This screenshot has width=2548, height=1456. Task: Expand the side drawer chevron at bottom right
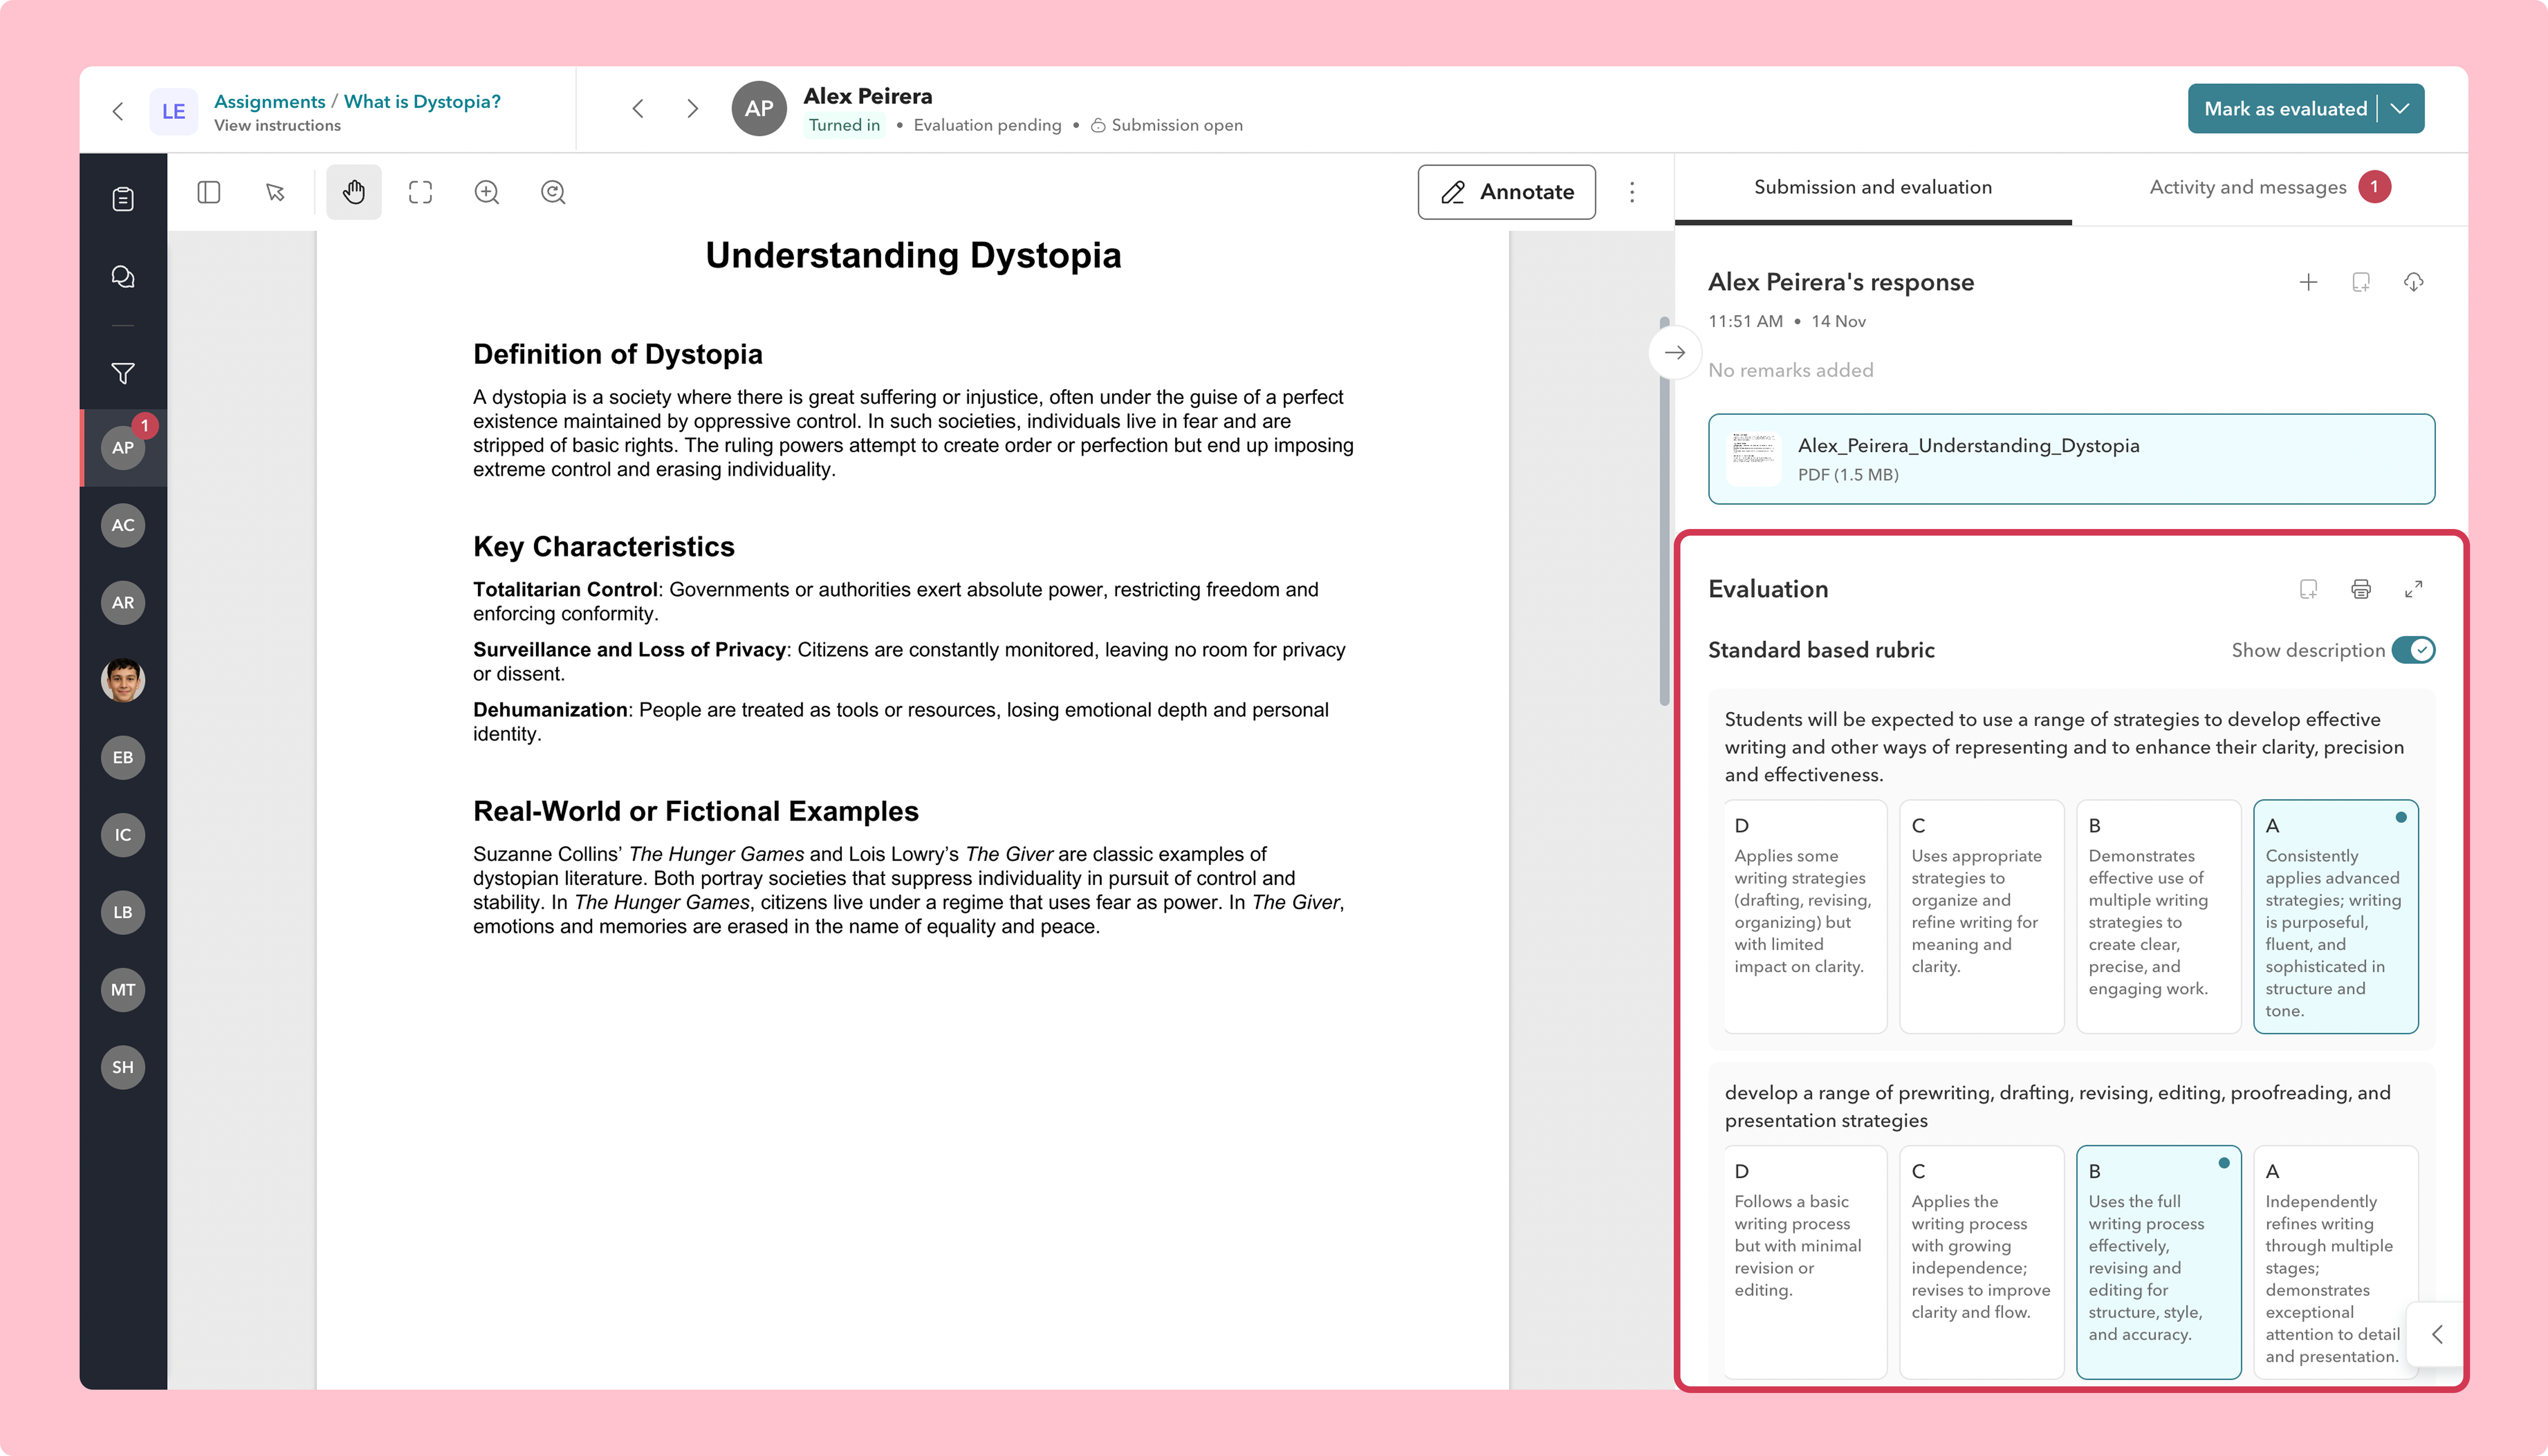point(2437,1335)
